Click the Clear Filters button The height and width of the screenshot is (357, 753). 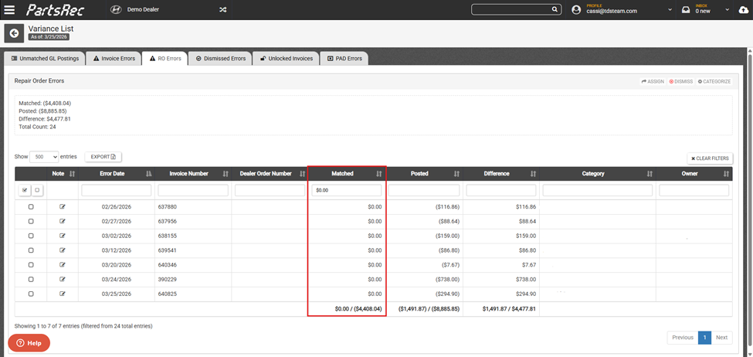tap(710, 158)
